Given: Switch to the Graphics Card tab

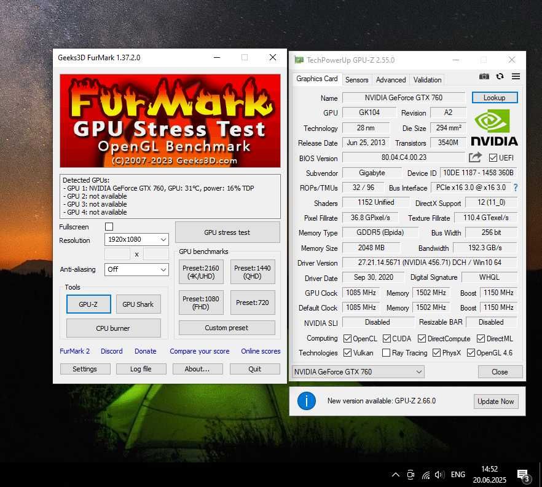Looking at the screenshot, I should pyautogui.click(x=317, y=79).
